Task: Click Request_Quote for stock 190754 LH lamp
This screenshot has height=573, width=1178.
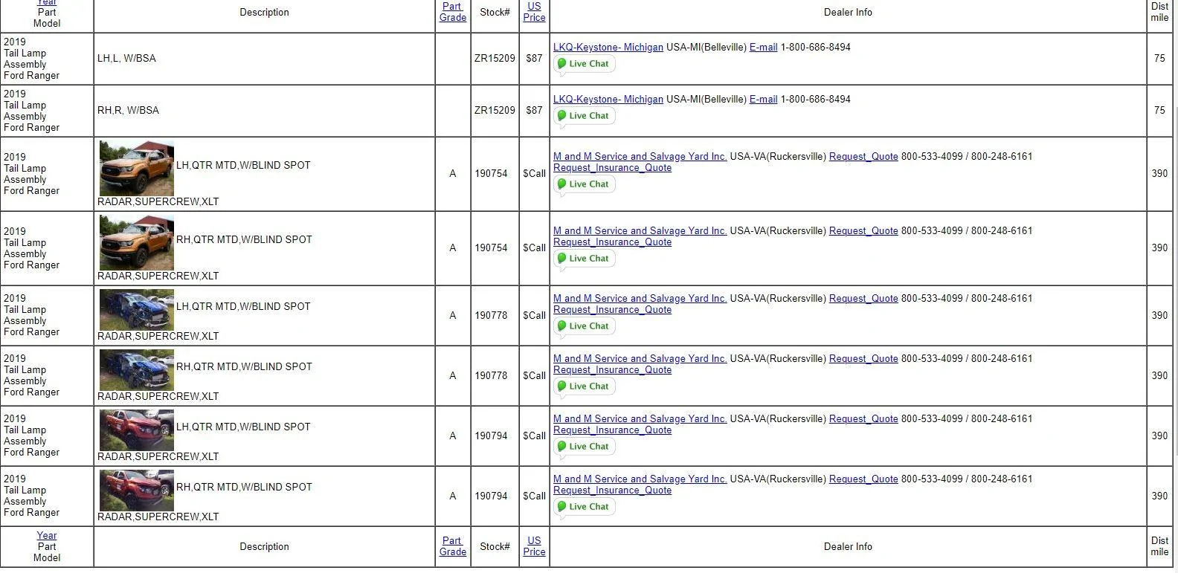Action: [x=863, y=157]
